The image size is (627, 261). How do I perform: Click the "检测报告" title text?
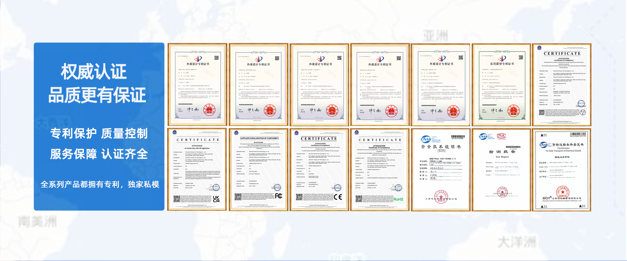502,152
